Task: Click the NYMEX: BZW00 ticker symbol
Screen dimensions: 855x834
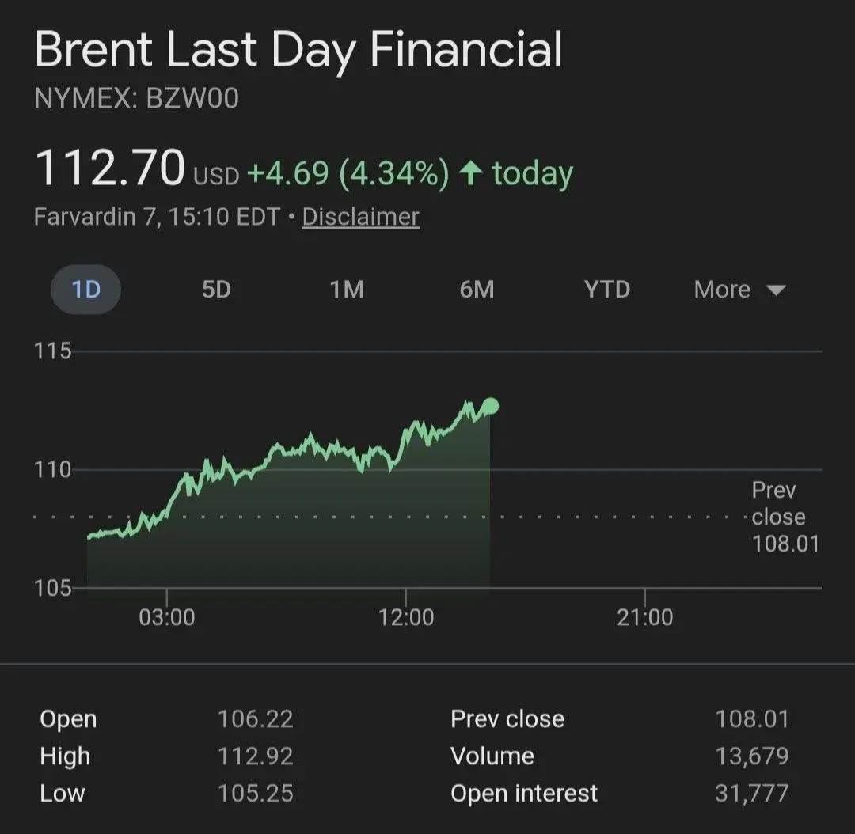Action: 136,99
